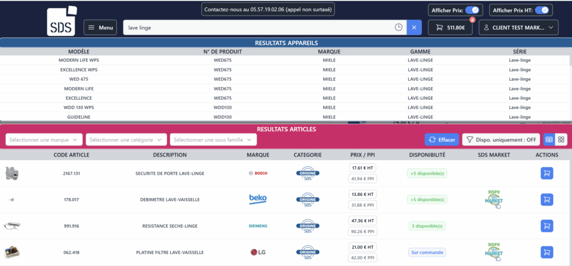Viewport: 572px width, 266px height.
Task: Click the LG brand logo
Action: [x=258, y=252]
